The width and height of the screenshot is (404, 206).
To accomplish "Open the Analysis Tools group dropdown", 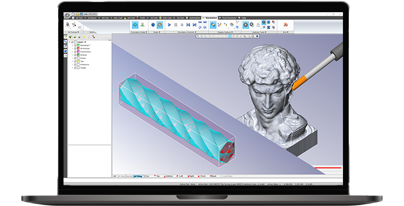I will tap(259, 32).
